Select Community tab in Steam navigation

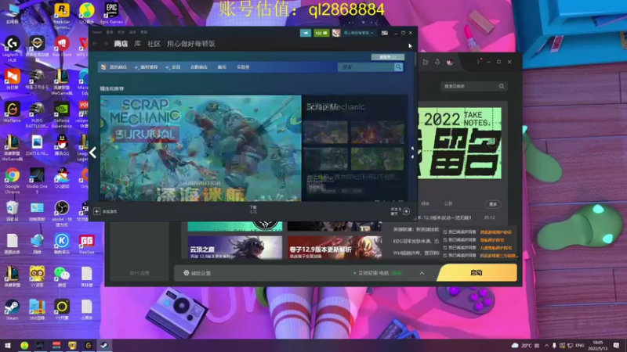154,44
